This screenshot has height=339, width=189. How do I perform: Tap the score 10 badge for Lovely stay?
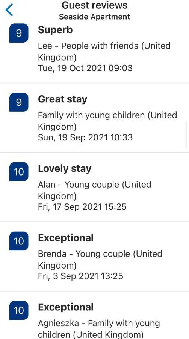coord(19,172)
